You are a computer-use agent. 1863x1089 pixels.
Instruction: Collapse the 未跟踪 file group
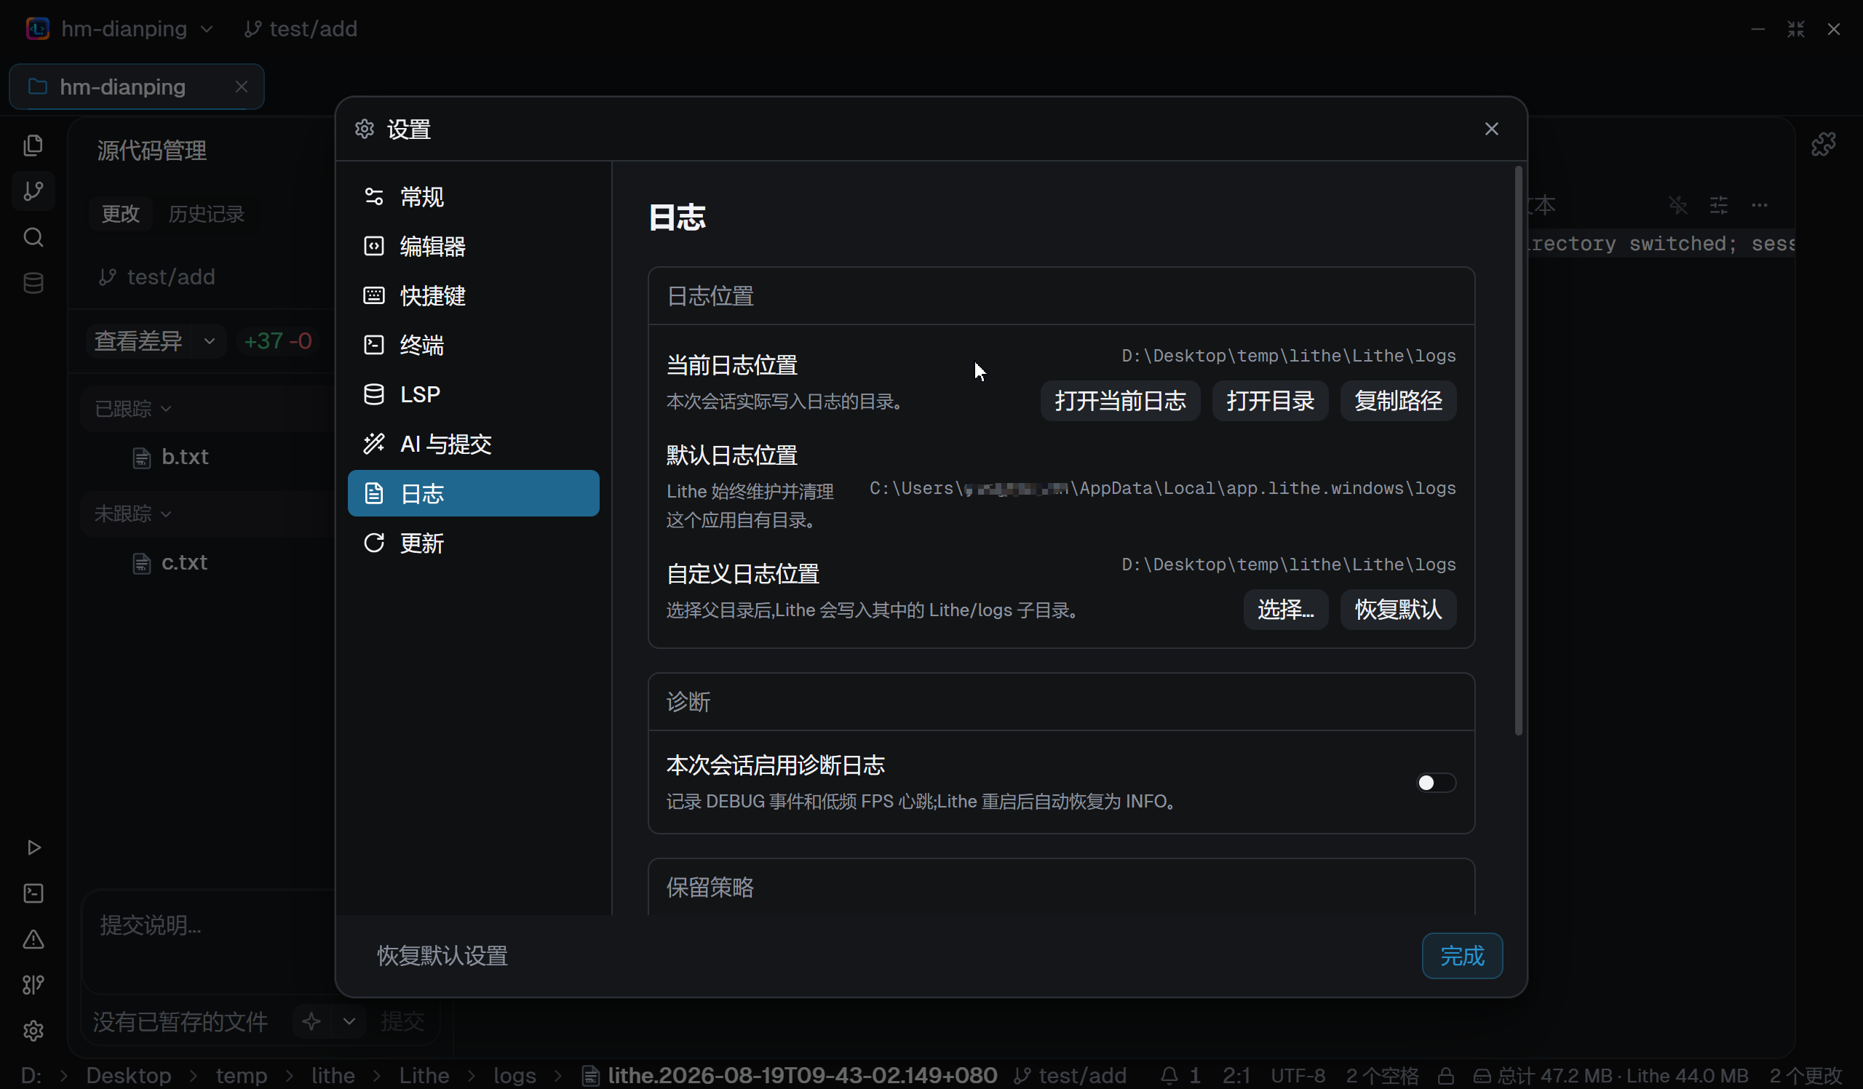(x=133, y=514)
